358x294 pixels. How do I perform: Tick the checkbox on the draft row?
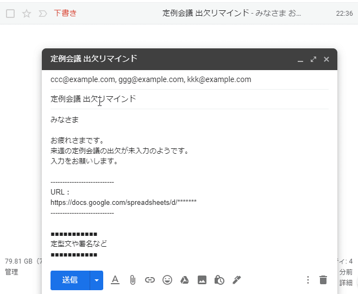10,14
